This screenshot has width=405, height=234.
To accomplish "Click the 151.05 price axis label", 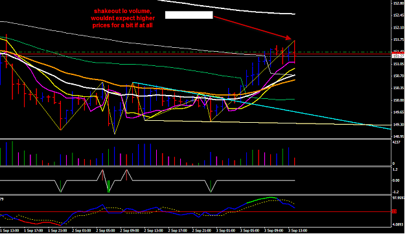I will 399,64.
